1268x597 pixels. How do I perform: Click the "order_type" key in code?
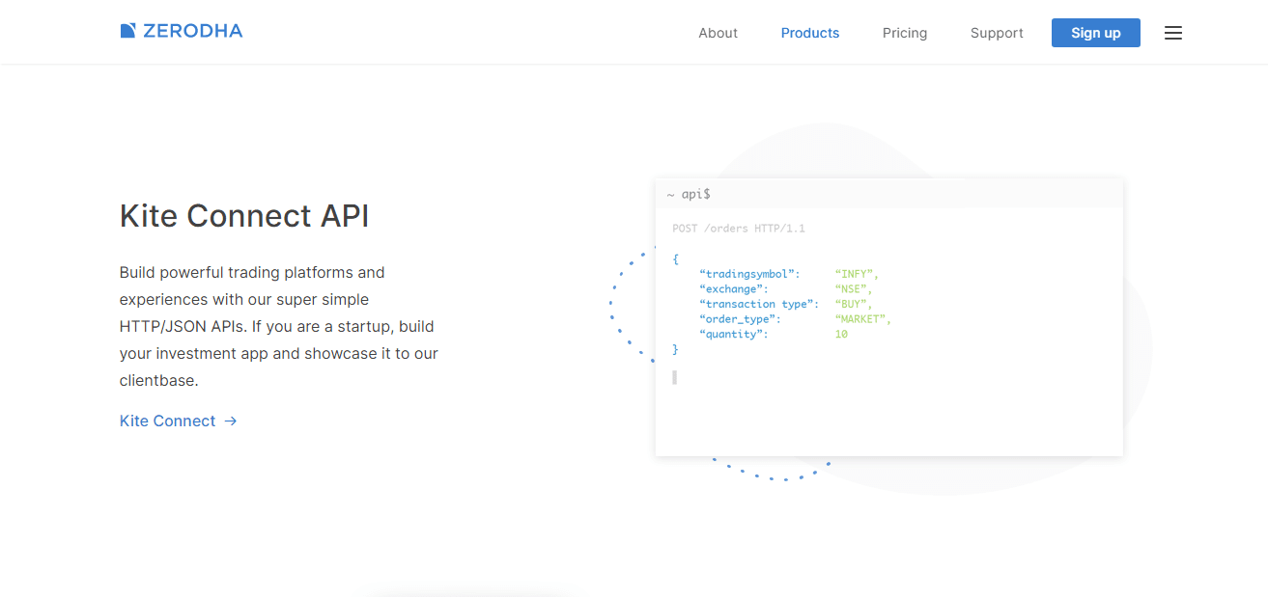pyautogui.click(x=740, y=318)
